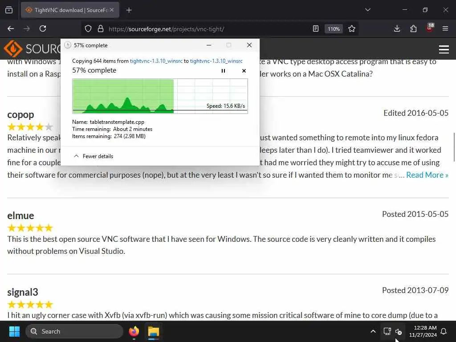456x342 pixels.
Task: Click signal3 reviewer name
Action: 23,292
